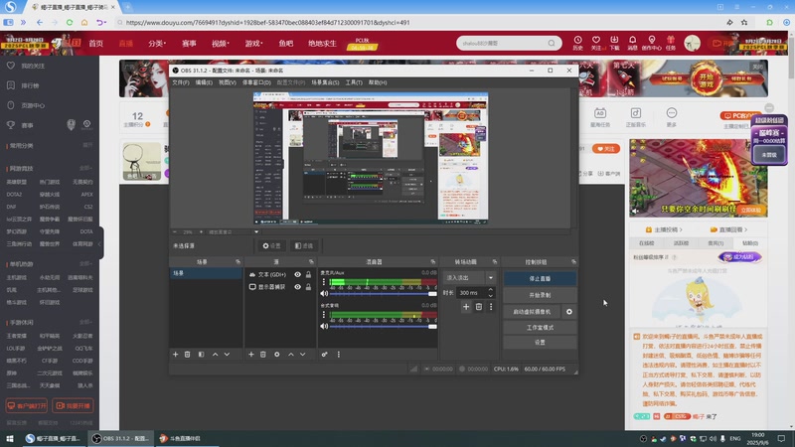Screen dimensions: 795x447
Task: Open Douyu watch history icon
Action: (578, 43)
